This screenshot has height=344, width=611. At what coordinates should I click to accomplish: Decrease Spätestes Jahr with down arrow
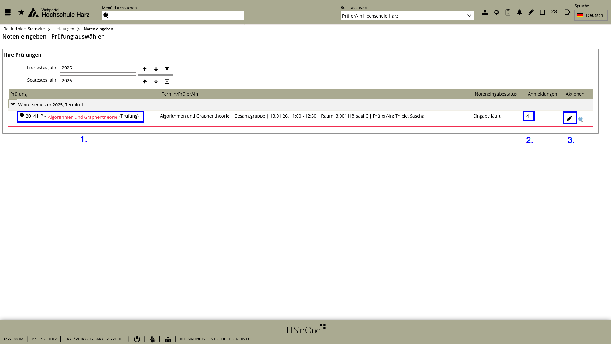click(x=156, y=82)
